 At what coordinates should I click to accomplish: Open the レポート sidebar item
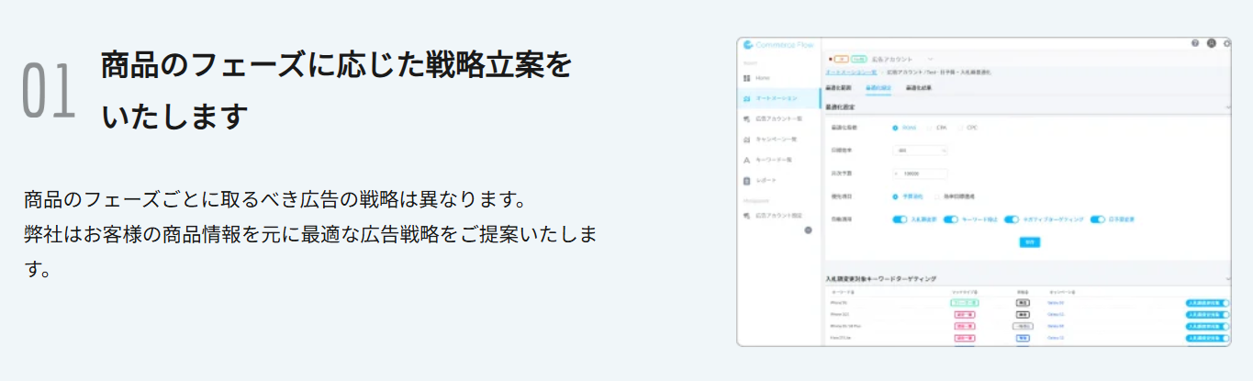(766, 180)
